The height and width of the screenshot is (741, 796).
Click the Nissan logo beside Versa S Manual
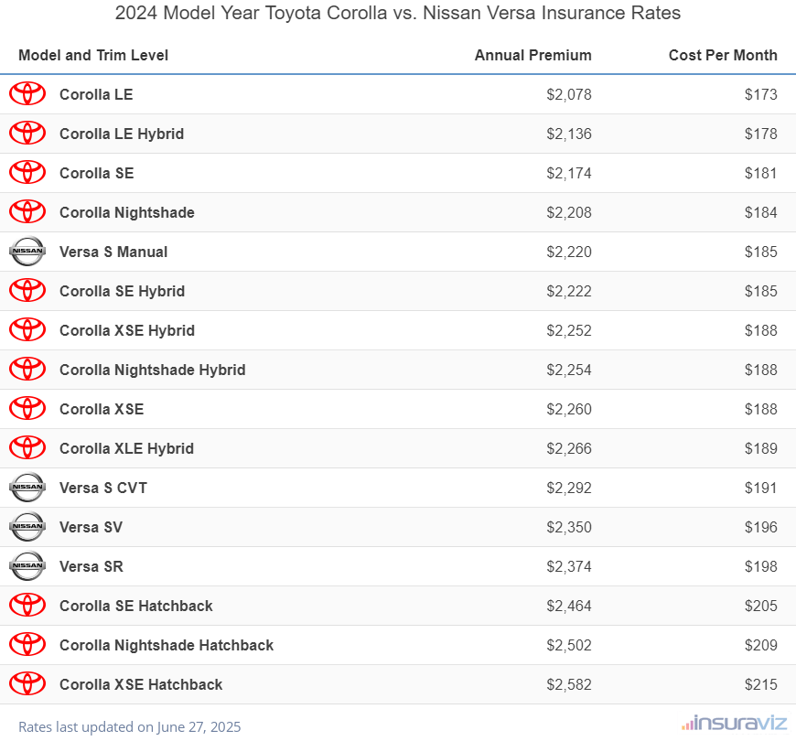click(27, 252)
